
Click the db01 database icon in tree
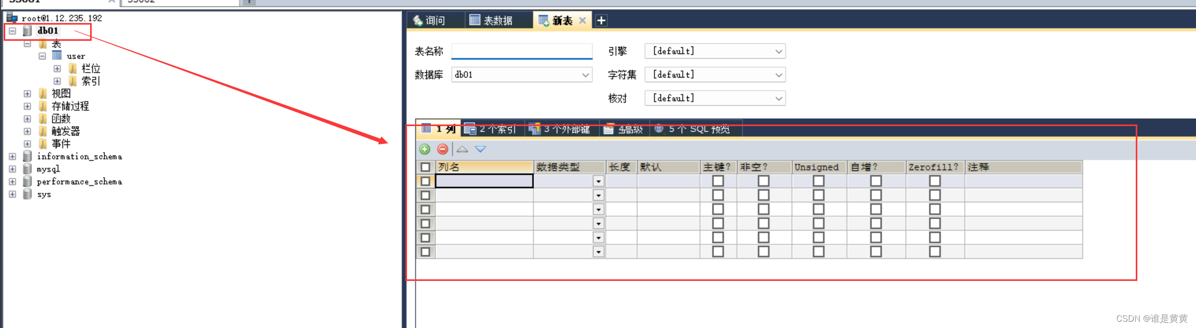[x=27, y=31]
